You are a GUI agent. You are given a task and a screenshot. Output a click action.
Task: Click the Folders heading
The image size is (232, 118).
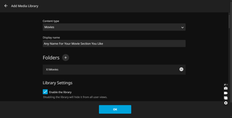point(51,58)
